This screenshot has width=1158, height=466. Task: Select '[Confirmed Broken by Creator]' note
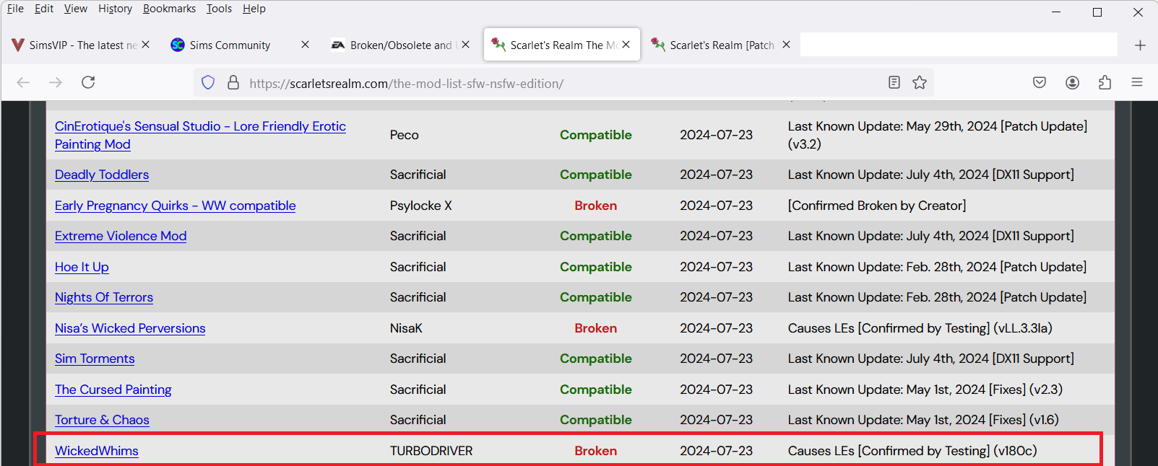[x=877, y=206]
